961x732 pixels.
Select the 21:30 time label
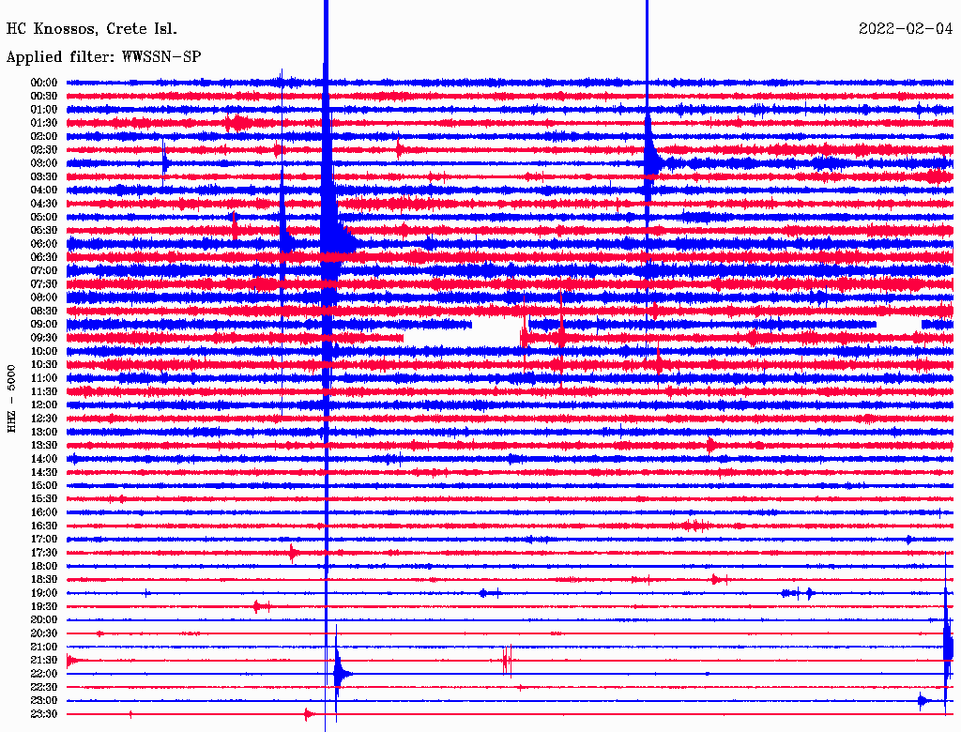pos(44,661)
